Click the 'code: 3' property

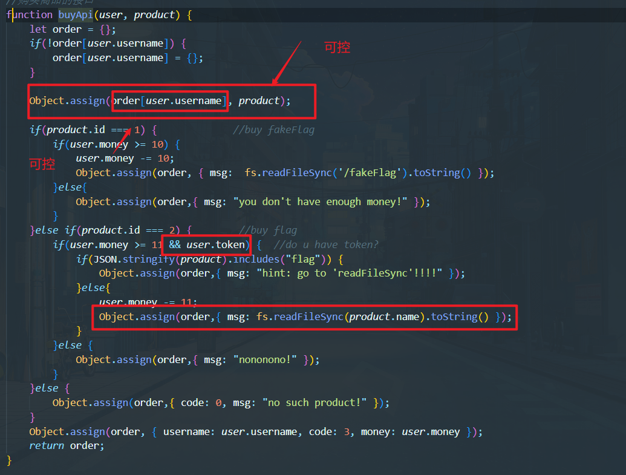[329, 432]
